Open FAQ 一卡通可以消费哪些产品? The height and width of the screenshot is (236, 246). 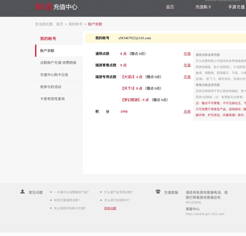point(71,192)
